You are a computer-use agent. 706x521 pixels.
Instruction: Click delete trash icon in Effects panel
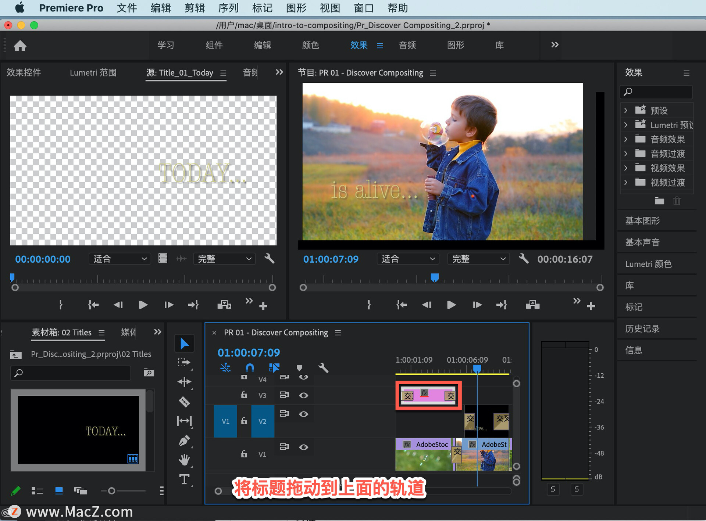(677, 201)
